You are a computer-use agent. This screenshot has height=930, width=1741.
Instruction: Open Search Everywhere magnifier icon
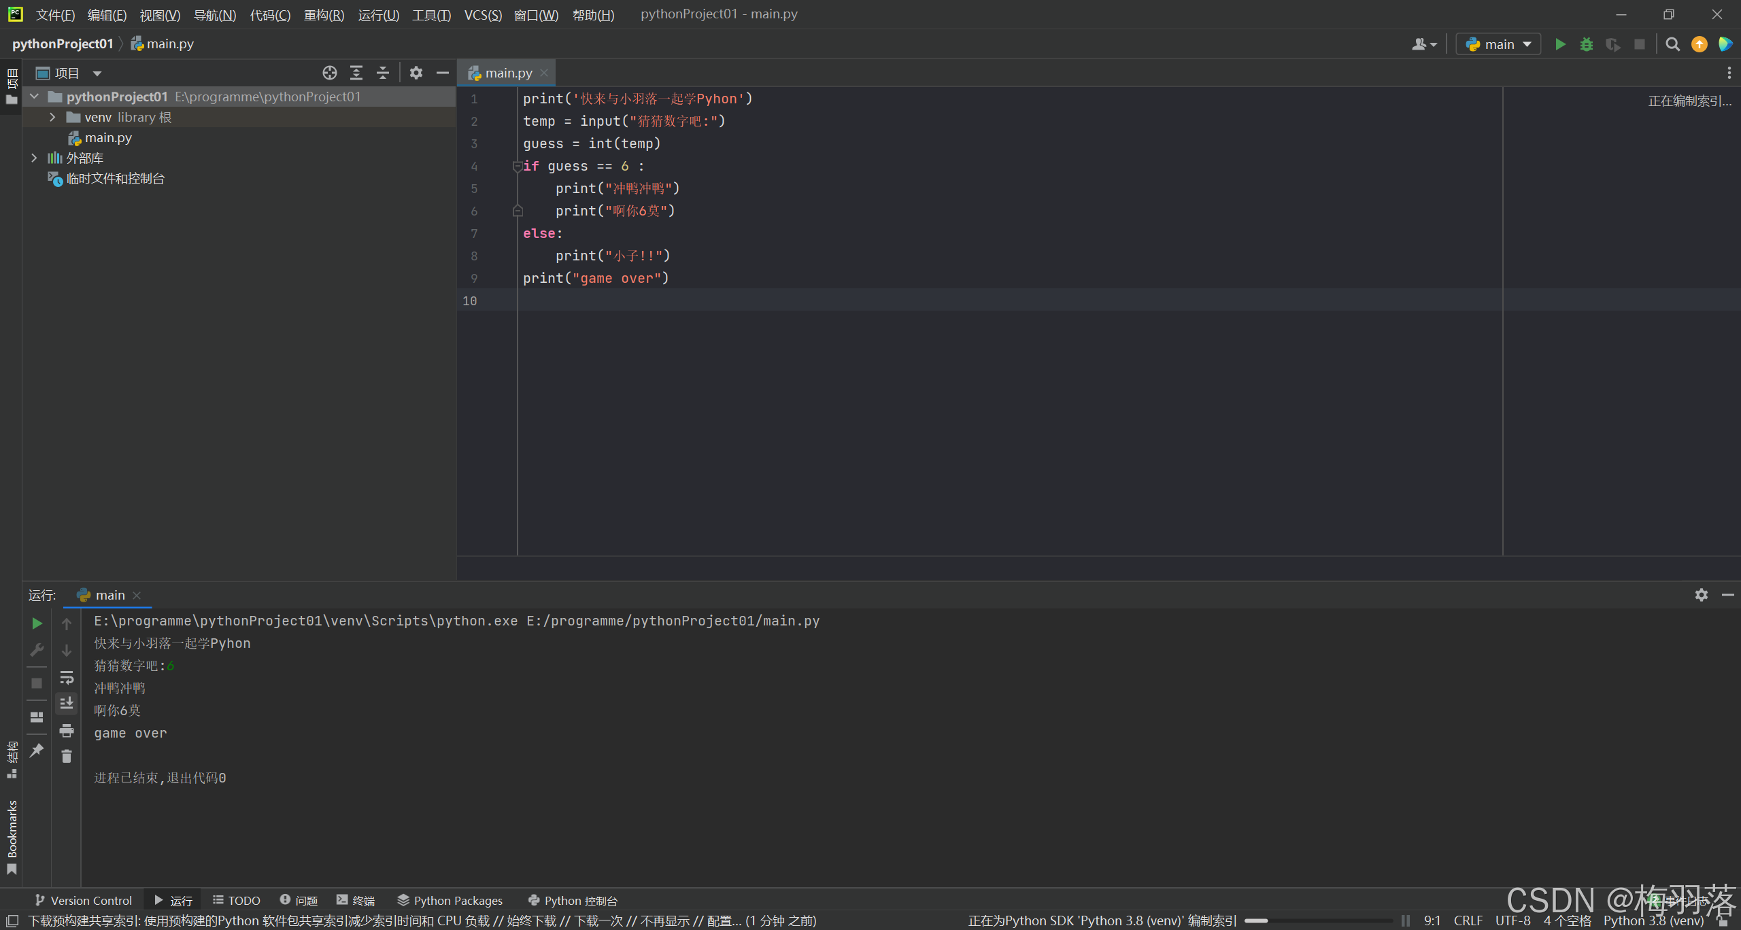1673,44
